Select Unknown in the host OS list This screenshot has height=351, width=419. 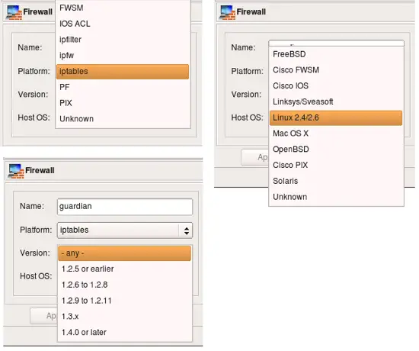pyautogui.click(x=336, y=197)
